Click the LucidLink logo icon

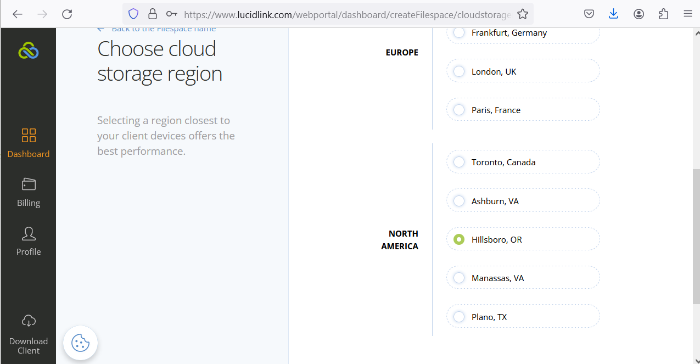pos(29,52)
